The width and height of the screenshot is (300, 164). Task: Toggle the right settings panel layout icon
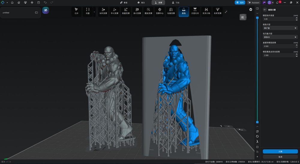point(257,8)
